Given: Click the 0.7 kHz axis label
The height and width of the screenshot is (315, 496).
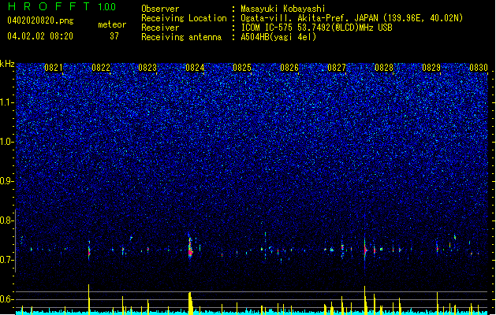Looking at the screenshot, I should pos(7,260).
